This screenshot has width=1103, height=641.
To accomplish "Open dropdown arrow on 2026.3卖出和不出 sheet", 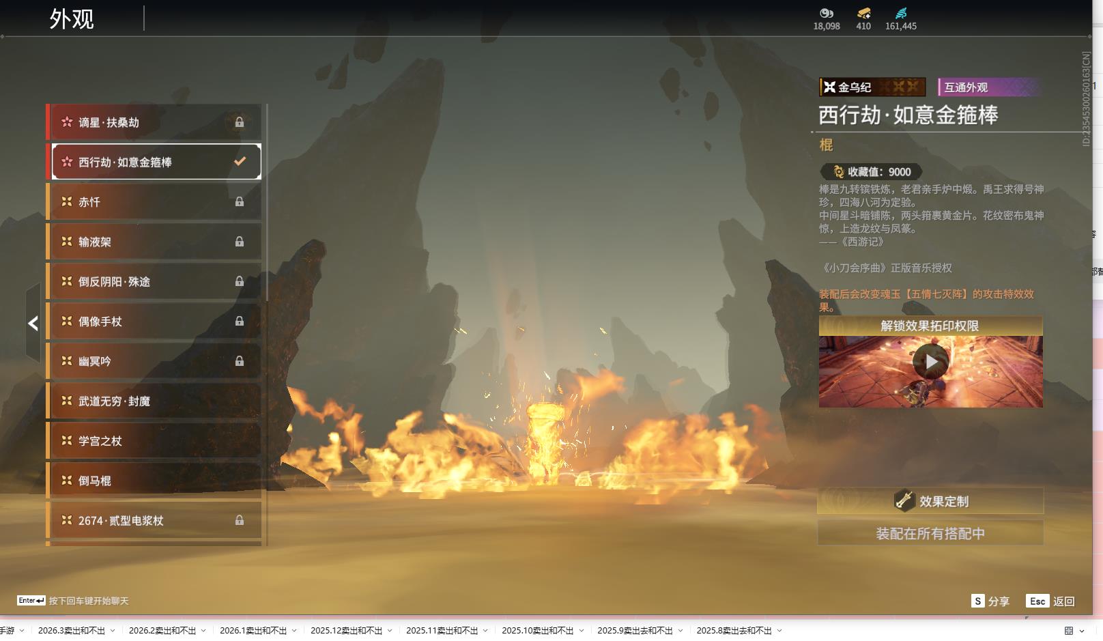I will (x=113, y=631).
